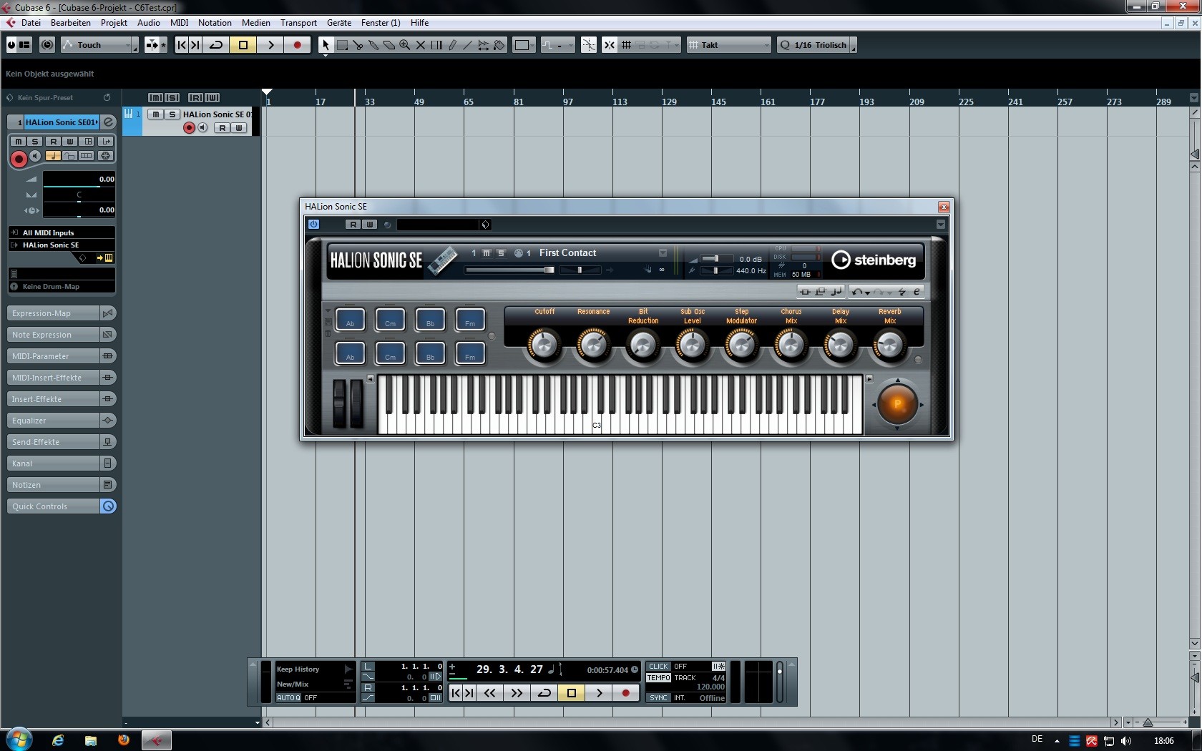Solo track via inspector S button

click(x=34, y=142)
